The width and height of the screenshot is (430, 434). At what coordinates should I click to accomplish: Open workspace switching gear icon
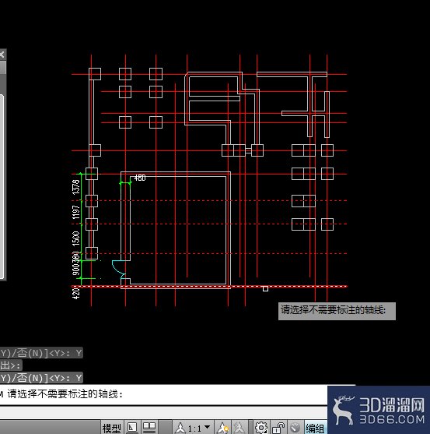point(261,428)
